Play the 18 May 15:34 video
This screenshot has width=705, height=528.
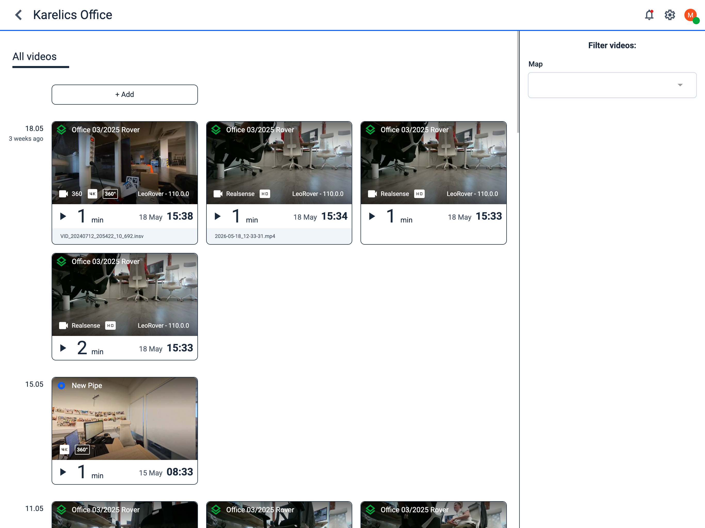[218, 217]
